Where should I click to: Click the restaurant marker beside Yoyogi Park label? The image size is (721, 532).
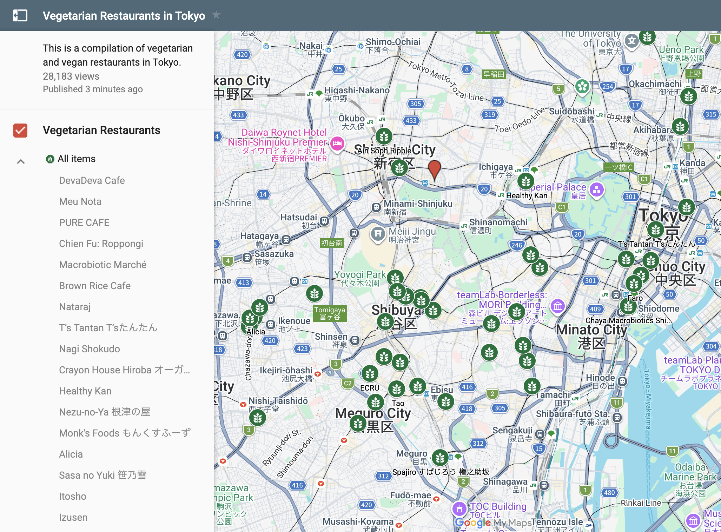point(395,278)
